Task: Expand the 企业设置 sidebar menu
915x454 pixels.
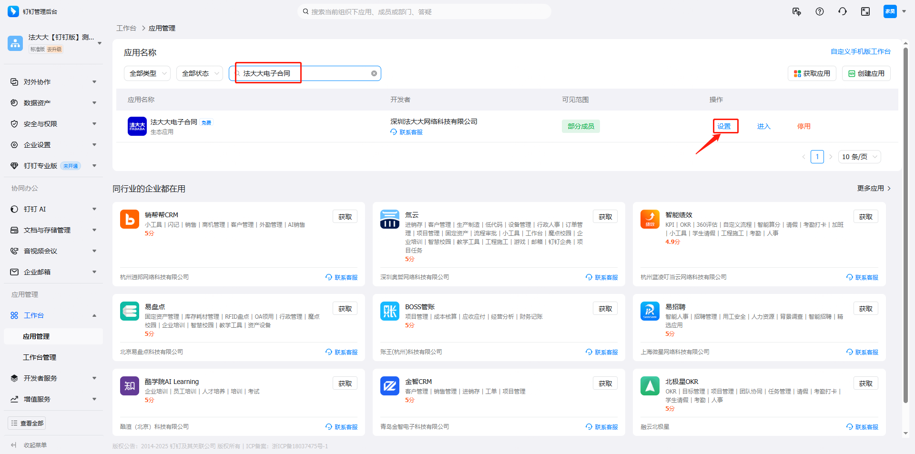Action: point(53,145)
